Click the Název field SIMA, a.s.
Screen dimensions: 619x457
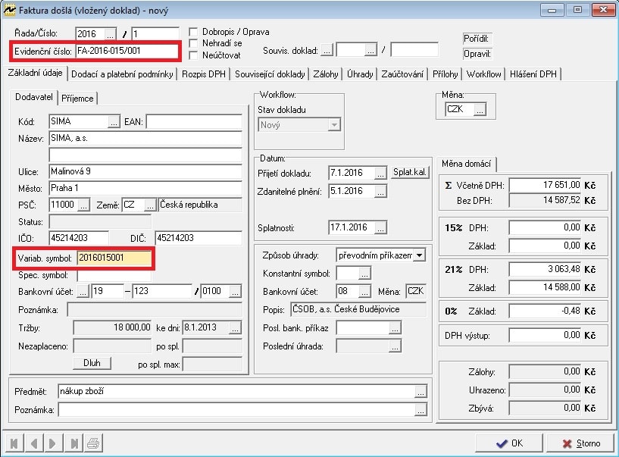point(145,139)
